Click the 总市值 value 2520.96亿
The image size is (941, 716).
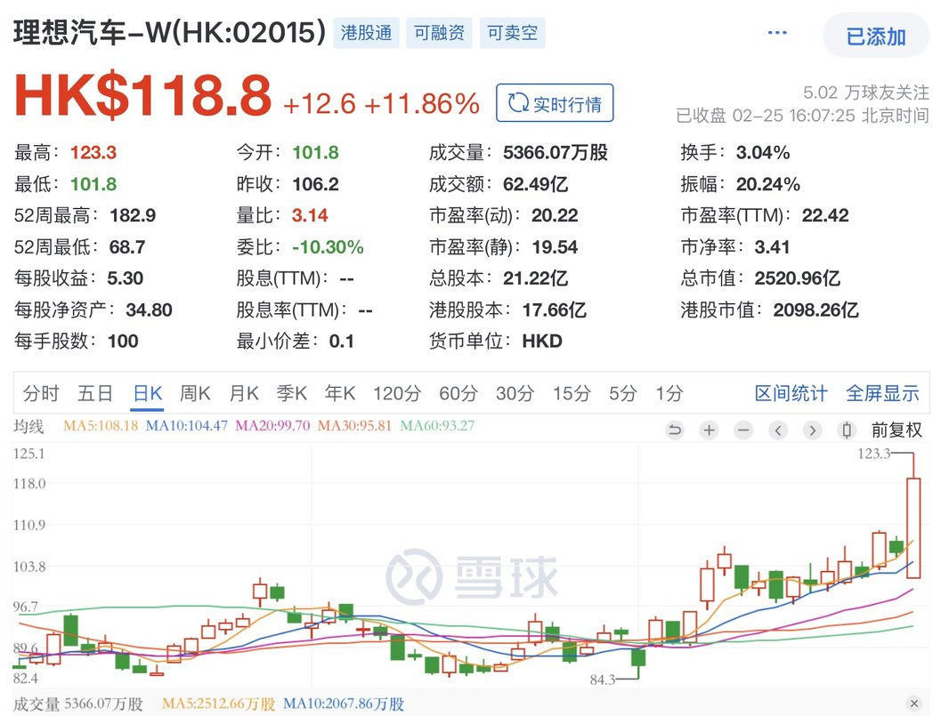[798, 278]
